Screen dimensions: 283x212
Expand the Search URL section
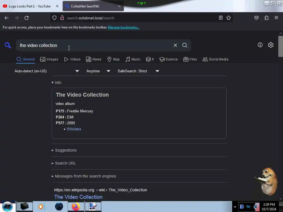point(64,163)
